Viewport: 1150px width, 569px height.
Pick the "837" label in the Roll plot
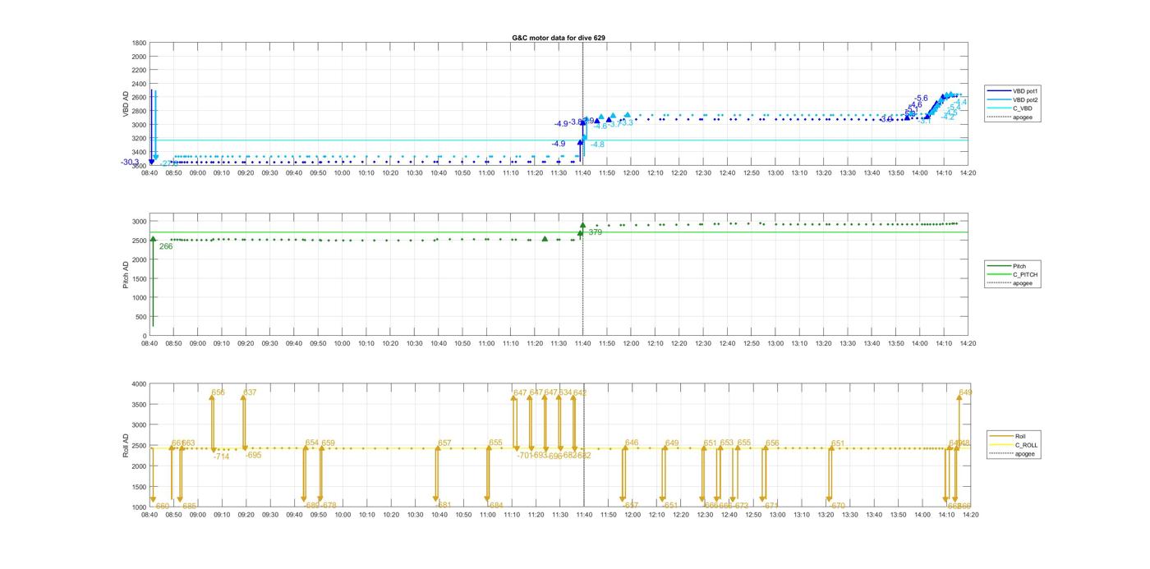[250, 392]
